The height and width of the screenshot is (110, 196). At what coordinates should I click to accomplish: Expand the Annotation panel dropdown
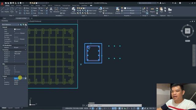pyautogui.click(x=59, y=16)
